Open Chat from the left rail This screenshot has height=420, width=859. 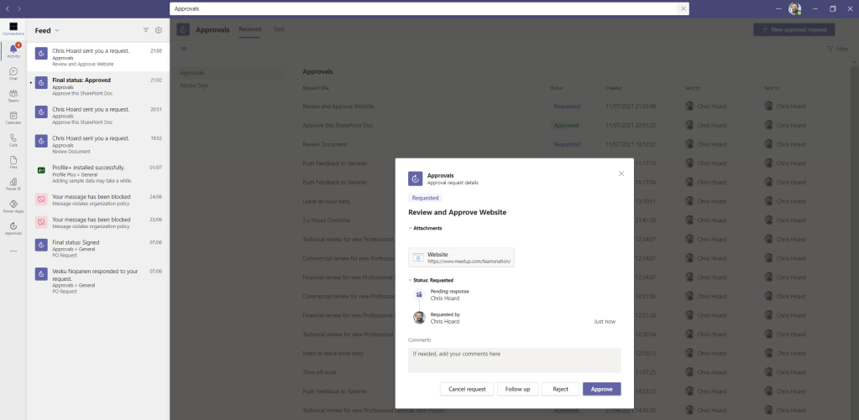(13, 73)
